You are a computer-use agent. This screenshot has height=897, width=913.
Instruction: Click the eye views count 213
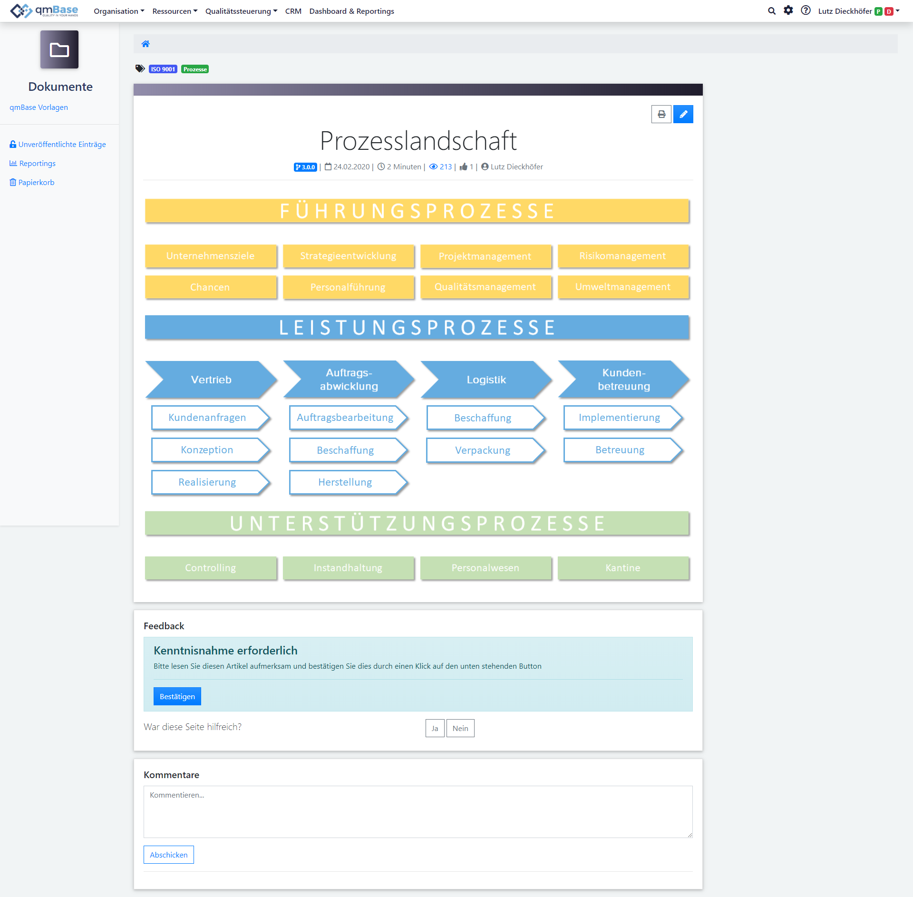tap(440, 166)
